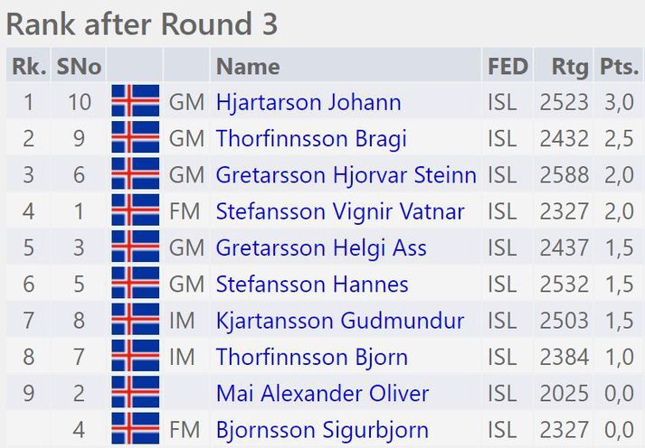Click flag icon in Stefansson Vignir Vatnar row
The image size is (645, 448).
click(136, 210)
